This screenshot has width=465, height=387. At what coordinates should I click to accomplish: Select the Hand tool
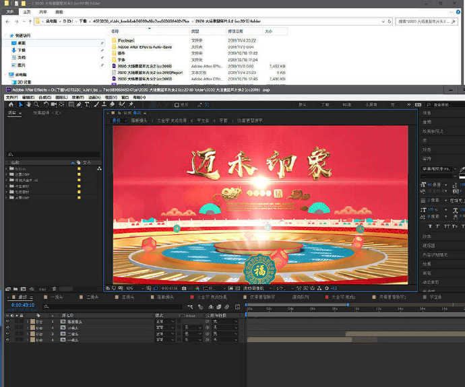pos(28,104)
